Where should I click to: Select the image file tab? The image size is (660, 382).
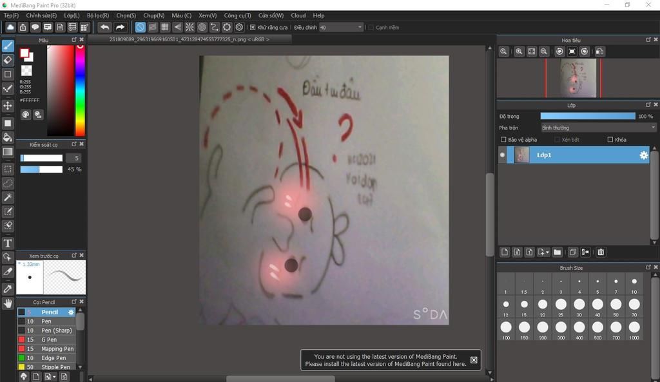[189, 39]
